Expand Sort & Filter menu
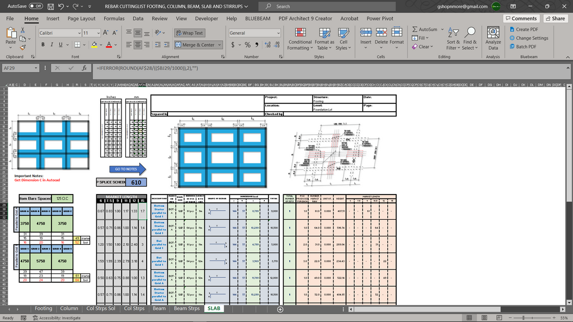The image size is (573, 322). 453,39
